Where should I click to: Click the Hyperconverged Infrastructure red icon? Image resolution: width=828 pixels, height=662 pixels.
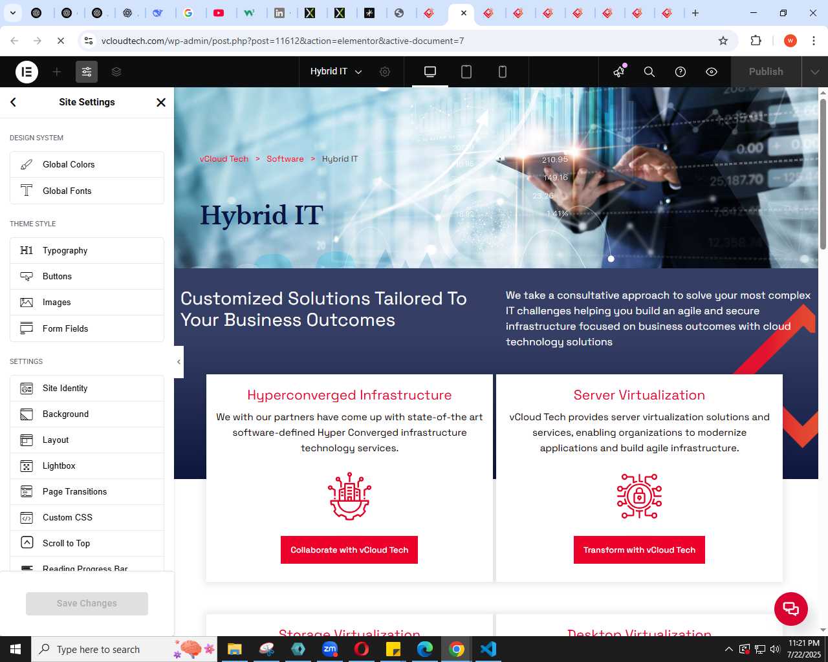point(349,496)
